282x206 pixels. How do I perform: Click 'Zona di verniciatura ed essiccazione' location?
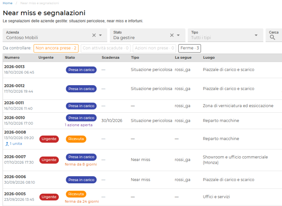(238, 106)
